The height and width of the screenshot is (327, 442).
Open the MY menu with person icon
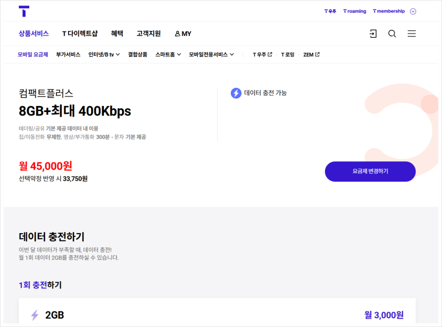[x=183, y=34]
